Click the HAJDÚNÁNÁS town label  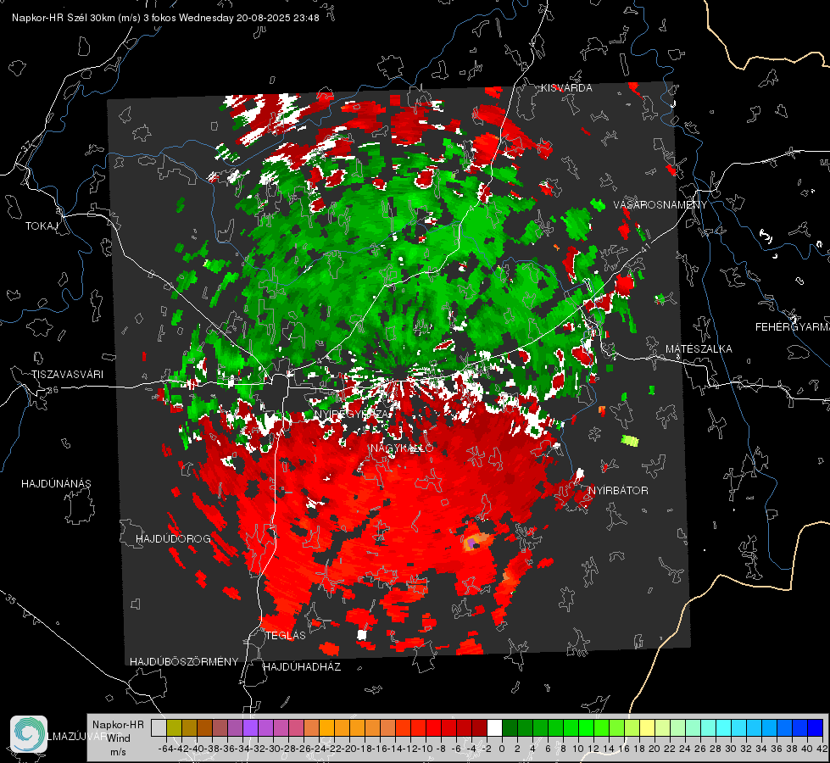click(56, 484)
